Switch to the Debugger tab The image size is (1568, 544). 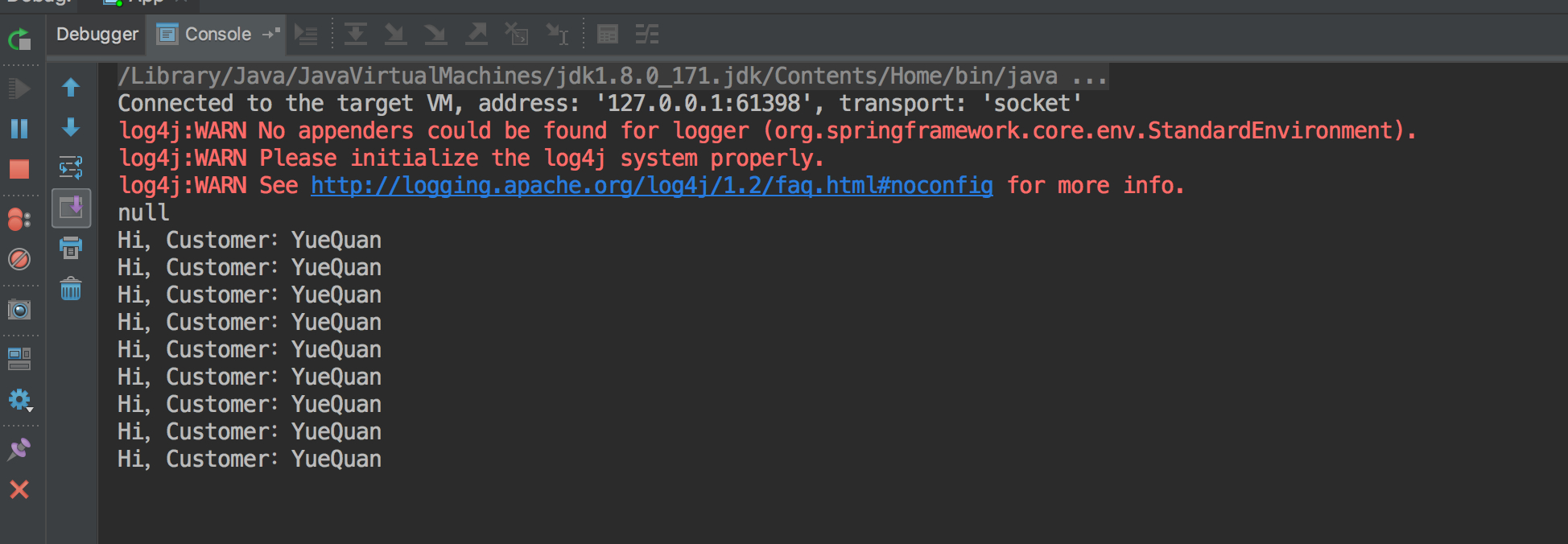click(x=97, y=35)
